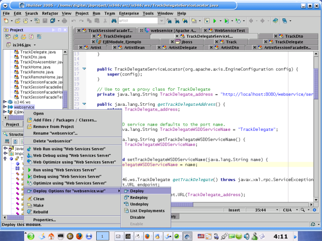The image size is (322, 241).
Task: Click the Undo arrow in the toolbar
Action: pyautogui.click(x=73, y=21)
